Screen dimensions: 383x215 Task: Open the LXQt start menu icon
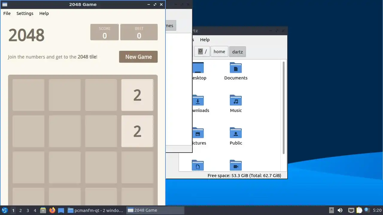[x=4, y=210]
